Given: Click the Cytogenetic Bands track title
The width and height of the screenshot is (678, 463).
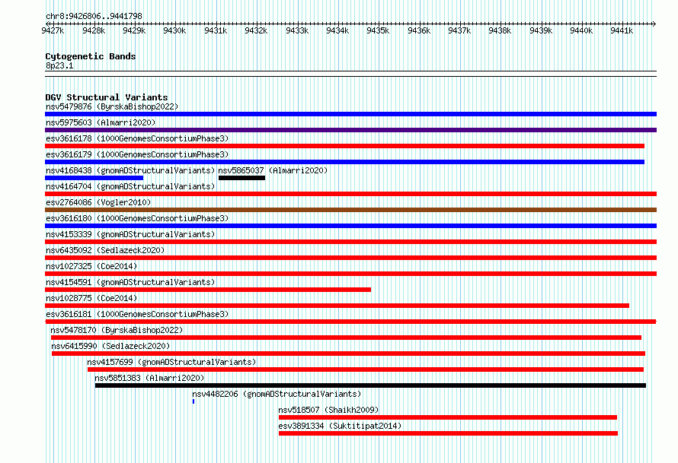Looking at the screenshot, I should point(91,56).
